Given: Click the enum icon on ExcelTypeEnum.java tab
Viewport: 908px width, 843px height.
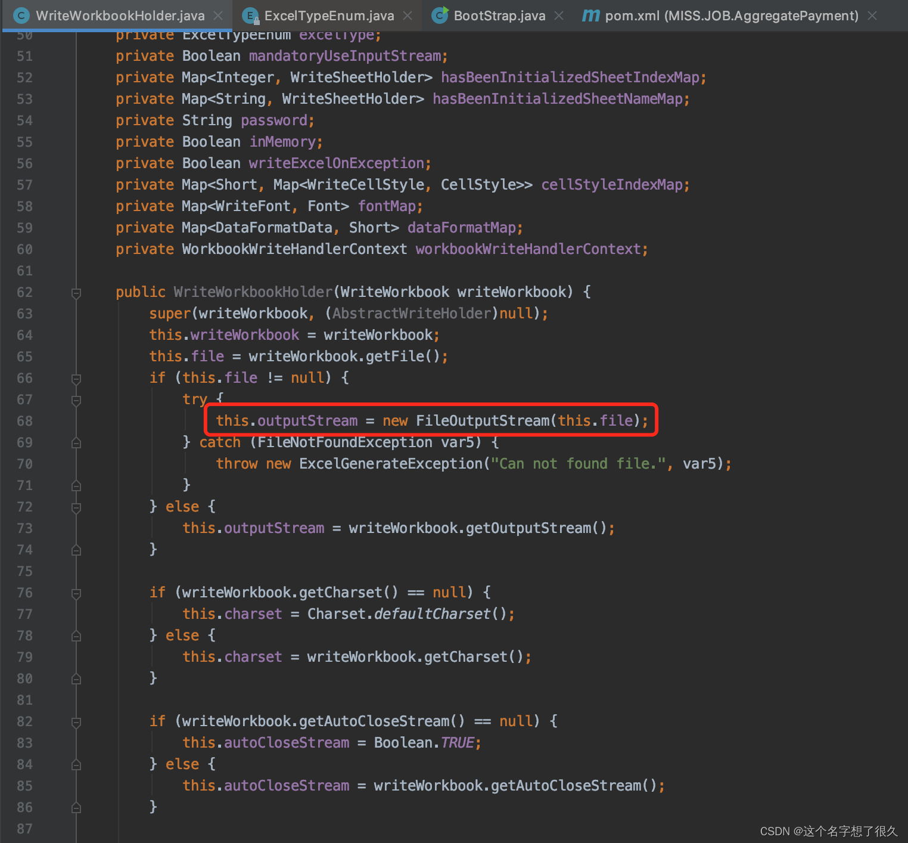Looking at the screenshot, I should tap(251, 16).
